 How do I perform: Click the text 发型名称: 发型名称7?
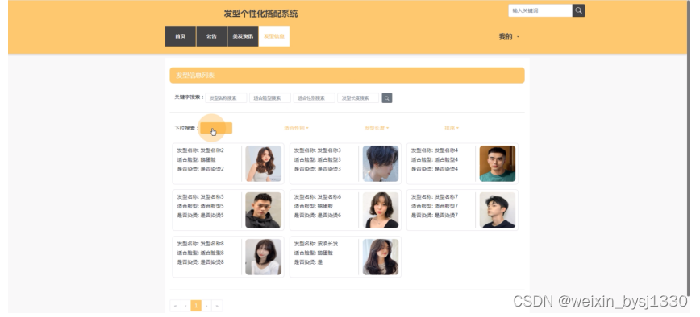tap(435, 197)
